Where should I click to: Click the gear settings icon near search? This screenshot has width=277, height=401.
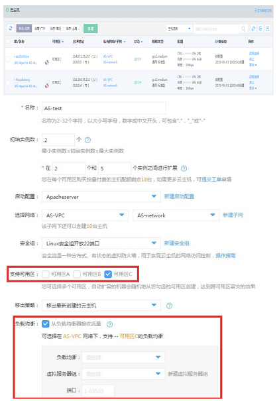(x=260, y=29)
